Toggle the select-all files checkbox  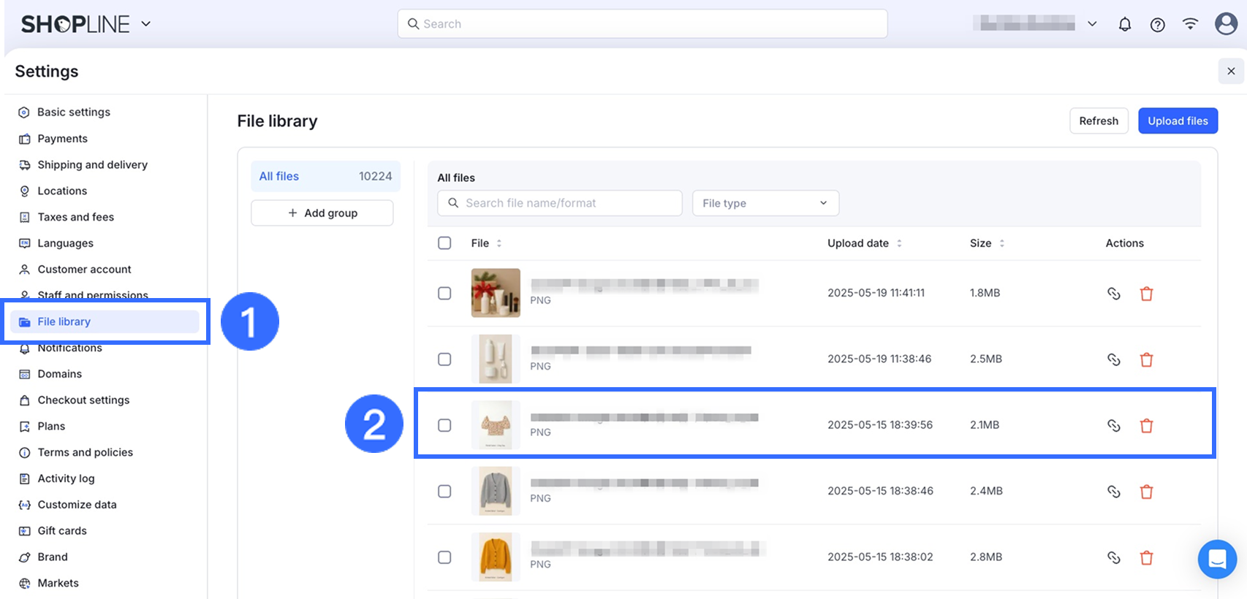[444, 243]
